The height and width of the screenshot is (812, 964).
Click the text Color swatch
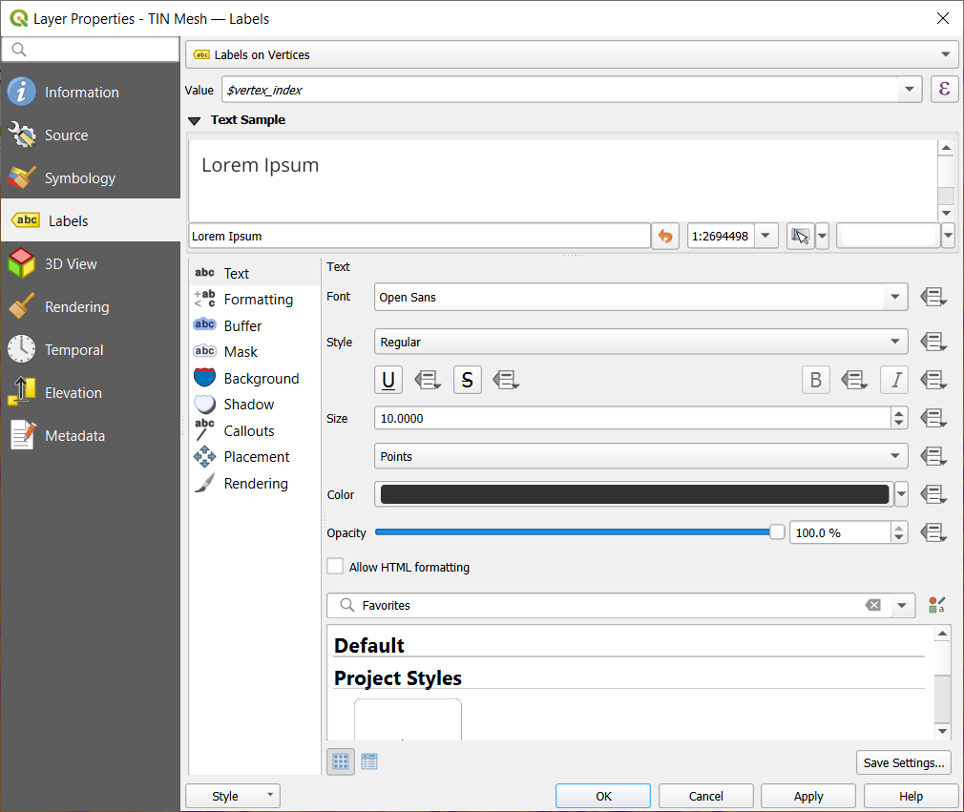[635, 494]
